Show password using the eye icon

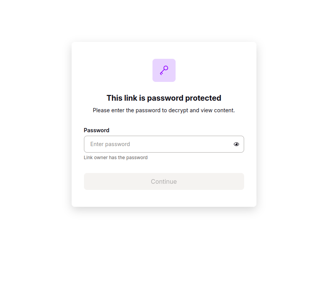[236, 144]
